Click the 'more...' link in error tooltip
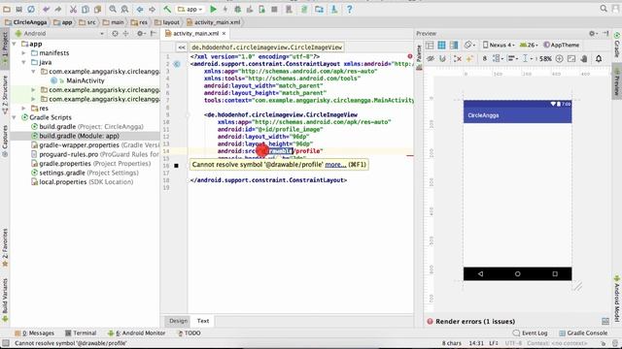This screenshot has height=349, width=622. coord(335,164)
